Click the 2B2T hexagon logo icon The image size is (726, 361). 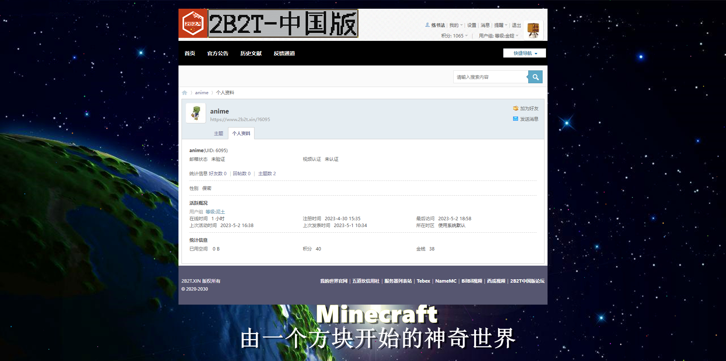tap(193, 23)
